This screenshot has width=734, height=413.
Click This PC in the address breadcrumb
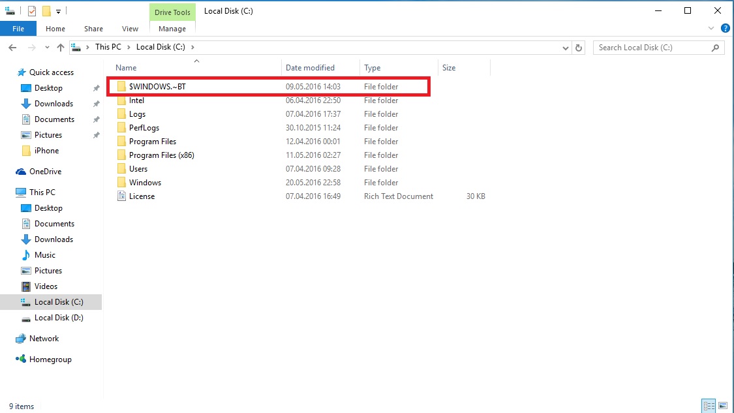tap(108, 47)
